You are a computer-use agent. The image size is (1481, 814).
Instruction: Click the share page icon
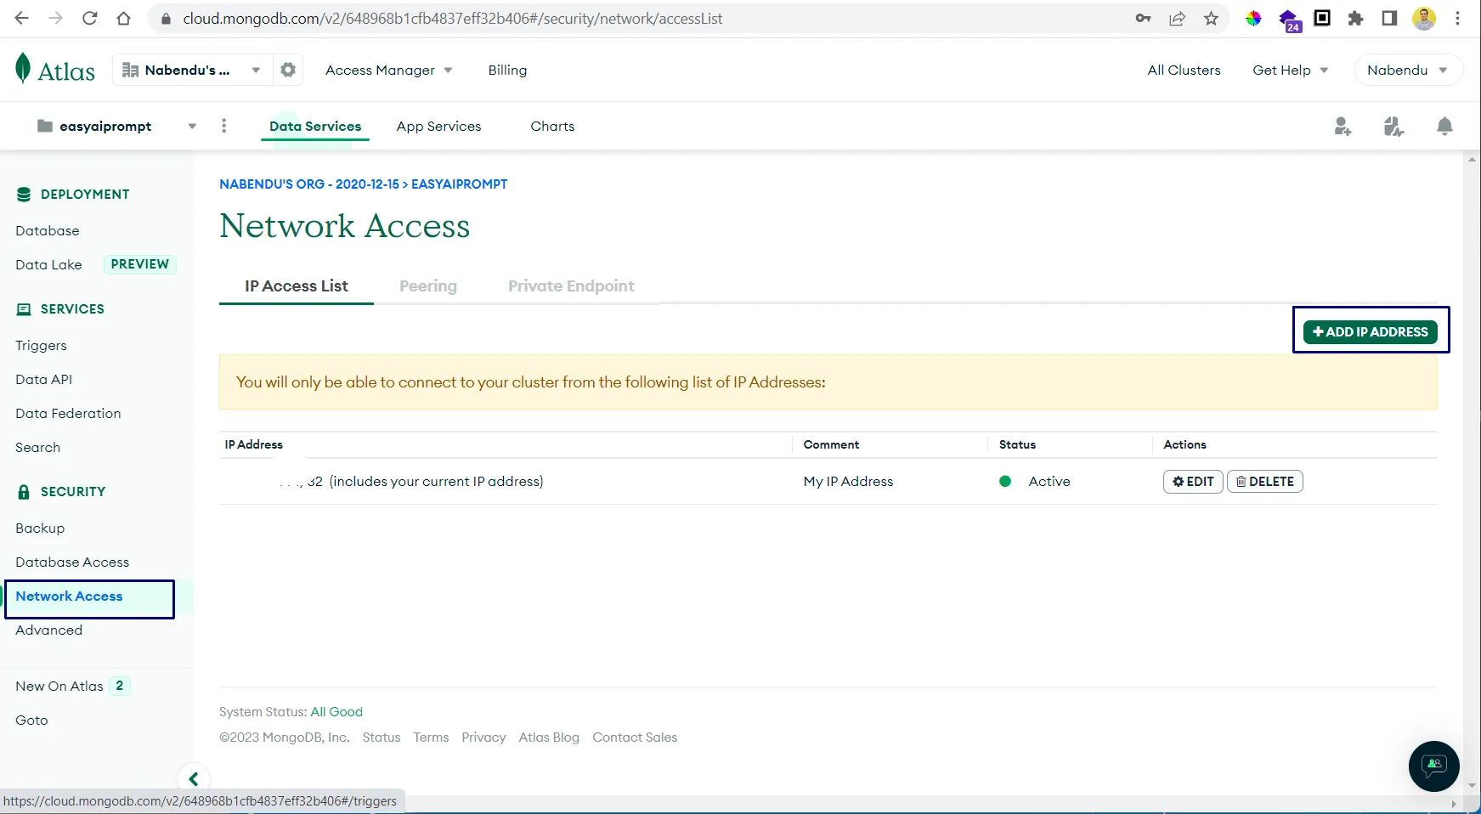click(x=1177, y=18)
